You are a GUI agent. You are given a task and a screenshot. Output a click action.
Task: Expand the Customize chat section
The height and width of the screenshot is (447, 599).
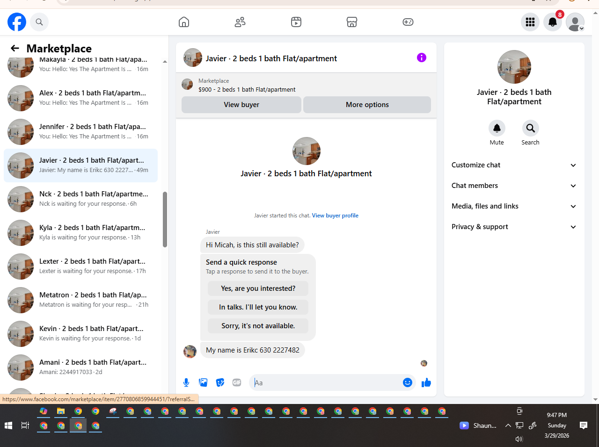coord(514,165)
